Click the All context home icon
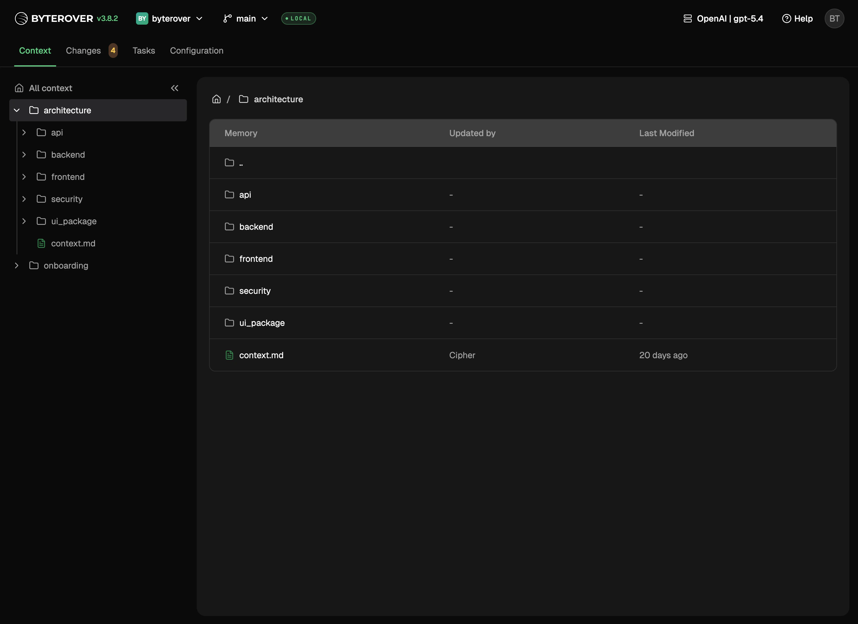Image resolution: width=858 pixels, height=624 pixels. coord(19,88)
